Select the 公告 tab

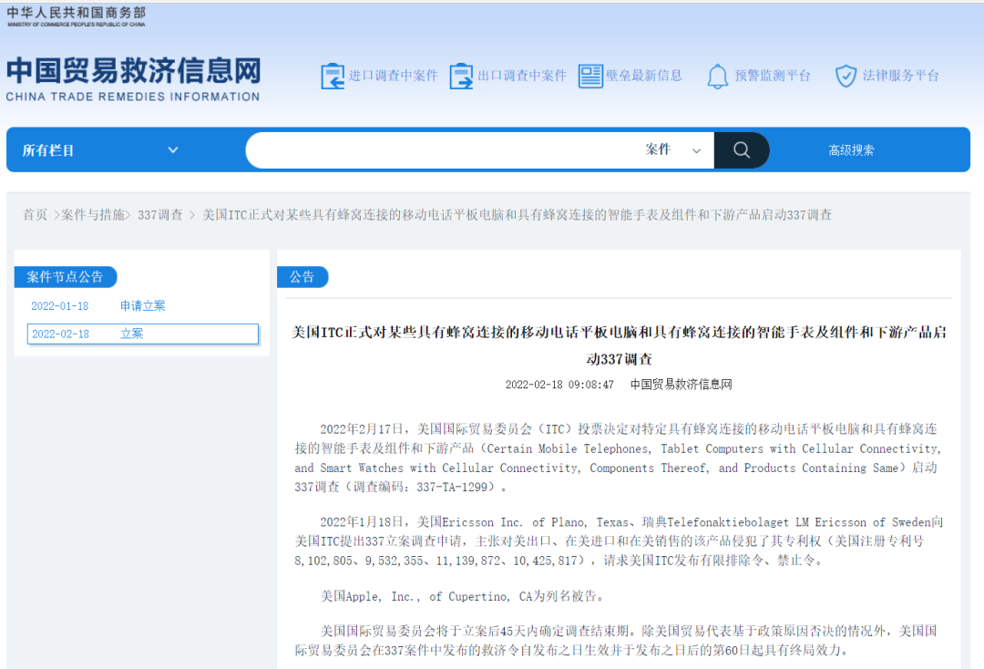[x=302, y=277]
